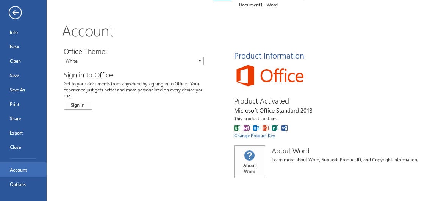
Task: Select New in the backstage menu
Action: pyautogui.click(x=14, y=47)
